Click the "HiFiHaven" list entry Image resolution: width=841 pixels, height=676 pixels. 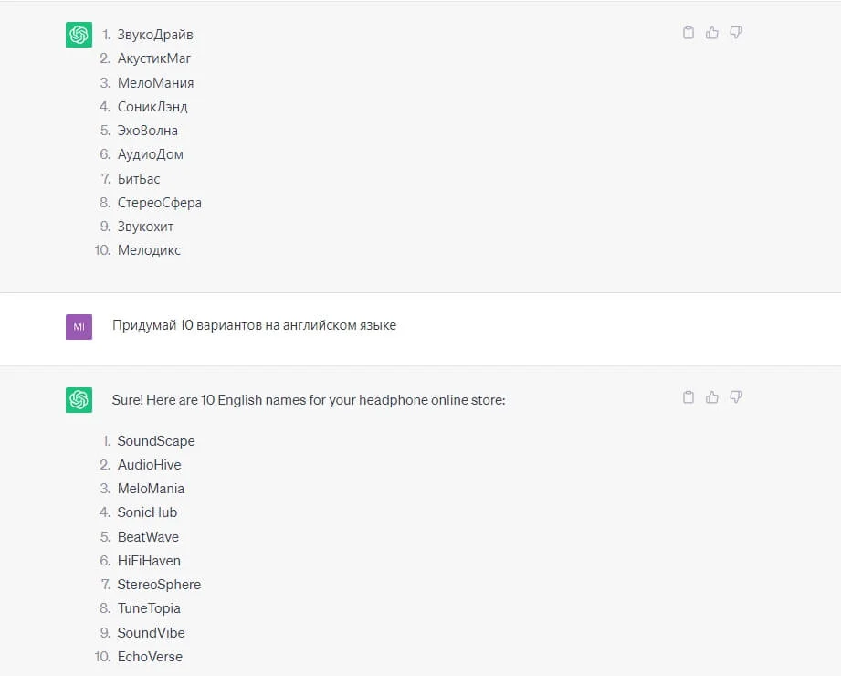[x=149, y=561]
